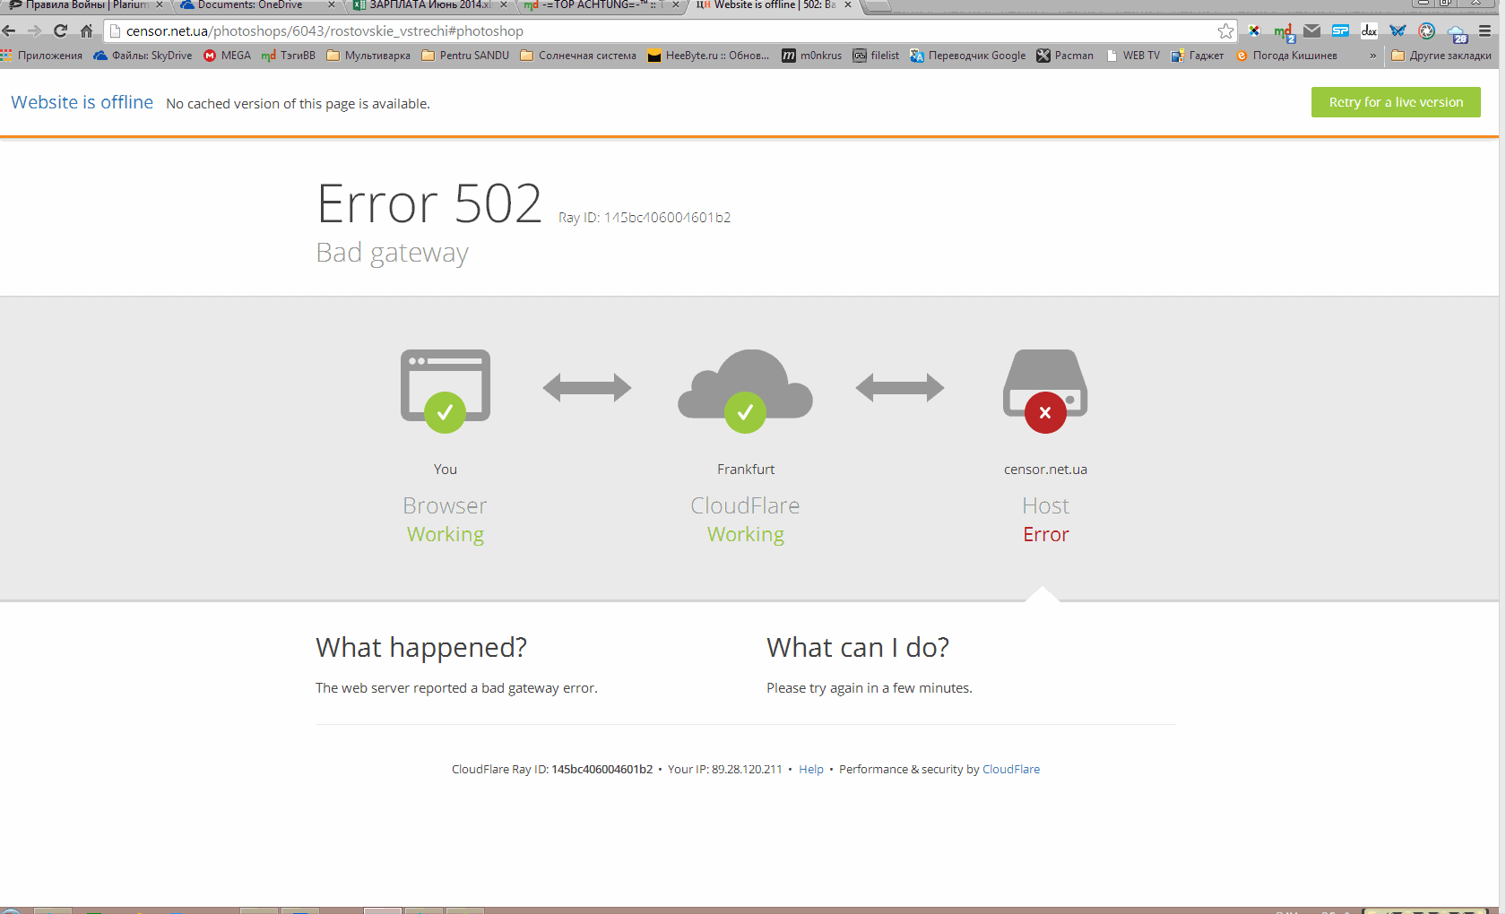The width and height of the screenshot is (1506, 914).
Task: Open the md extension with badge 2
Action: click(x=1284, y=32)
